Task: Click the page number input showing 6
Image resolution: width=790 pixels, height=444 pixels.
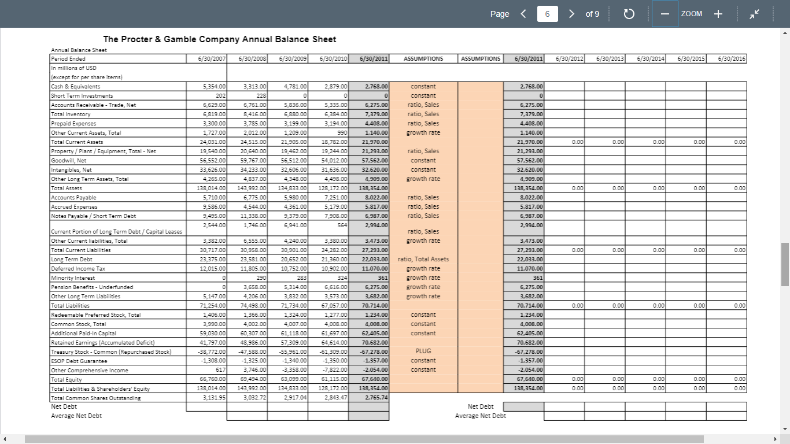Action: (x=547, y=13)
